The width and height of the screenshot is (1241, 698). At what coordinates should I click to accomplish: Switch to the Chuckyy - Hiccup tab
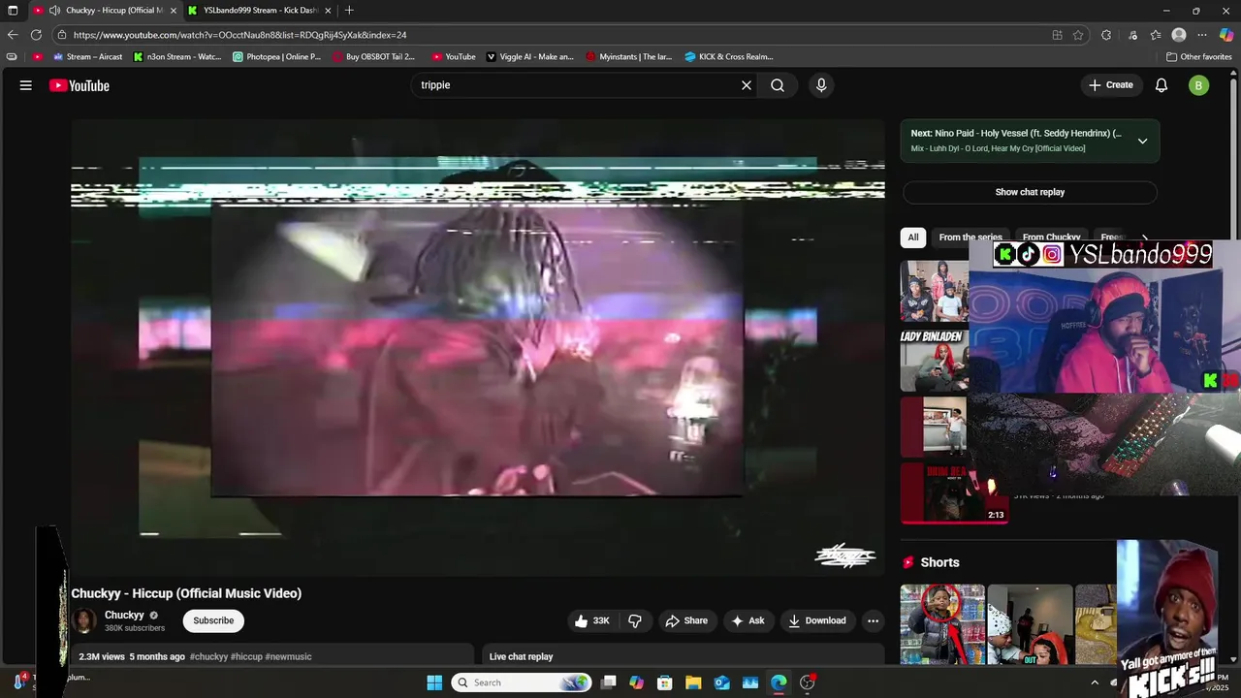coord(107,11)
